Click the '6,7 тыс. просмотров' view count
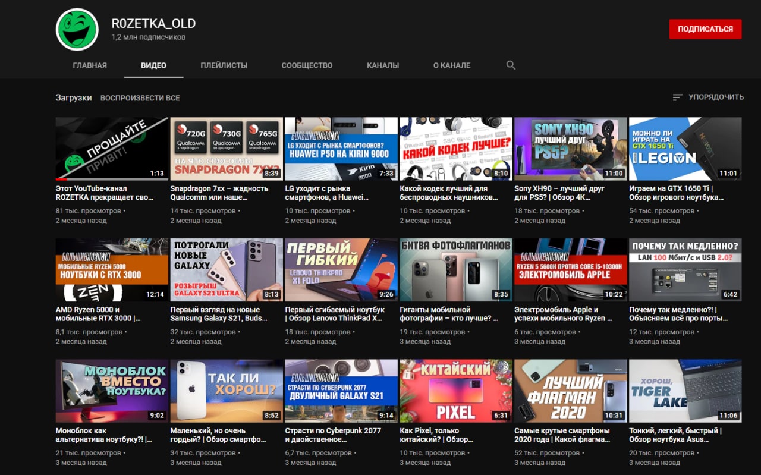The height and width of the screenshot is (475, 761). click(319, 453)
